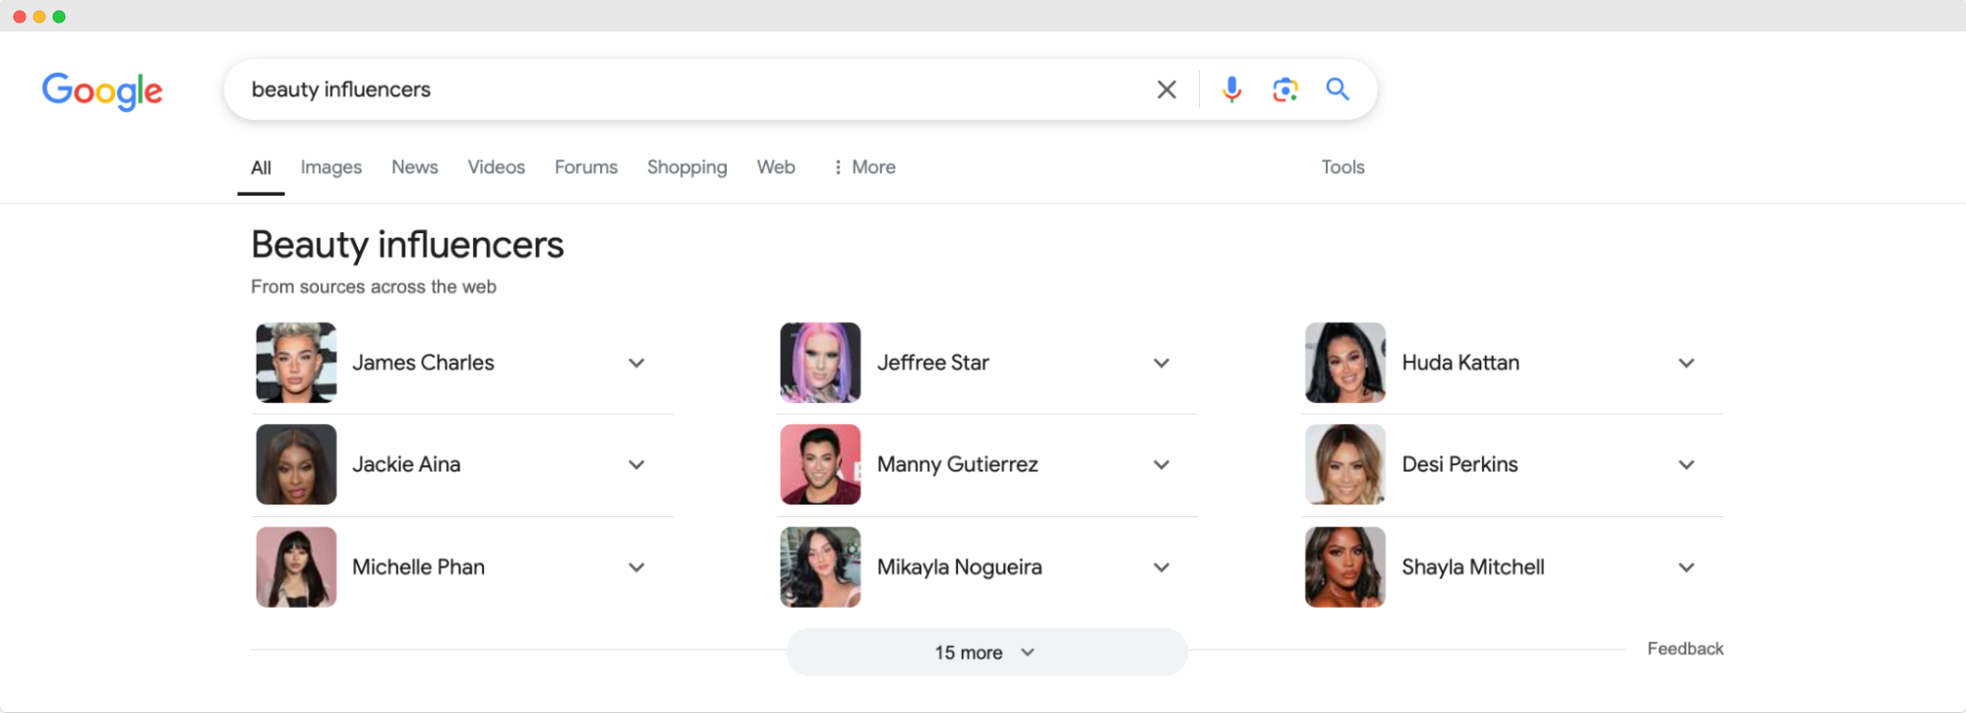
Task: Maximize the window with green button
Action: 59,17
